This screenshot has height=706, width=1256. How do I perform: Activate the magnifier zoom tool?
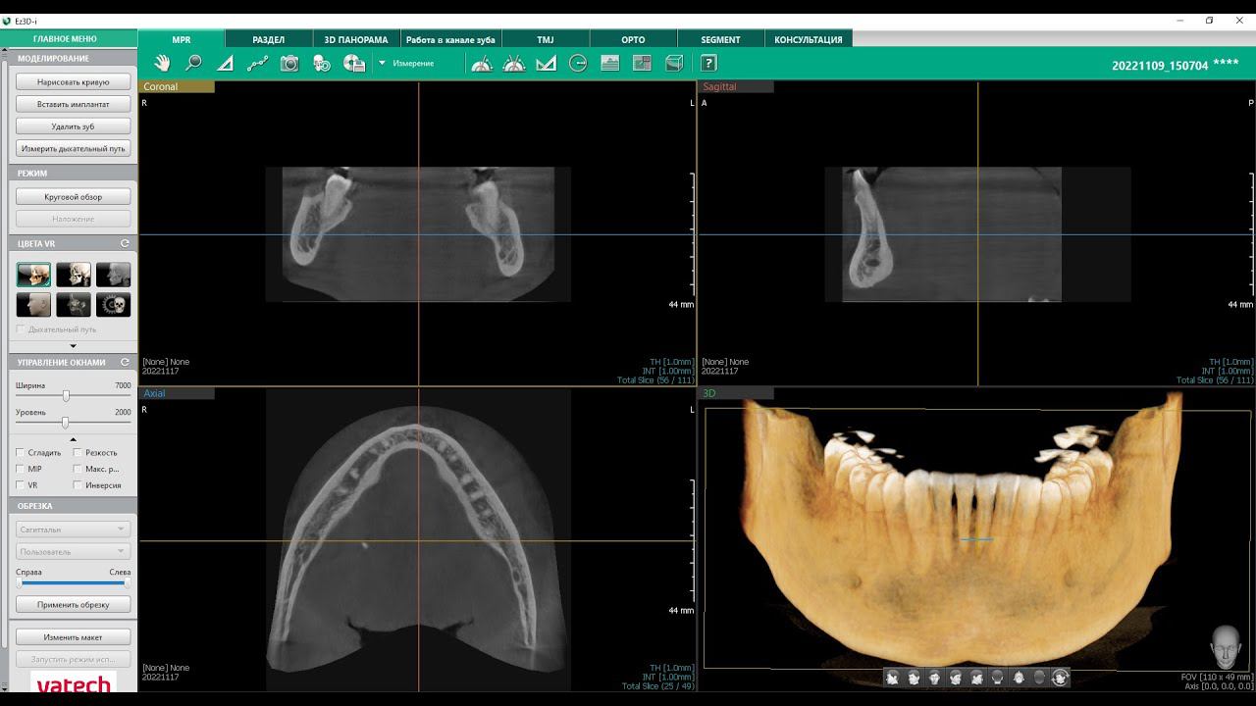point(194,63)
